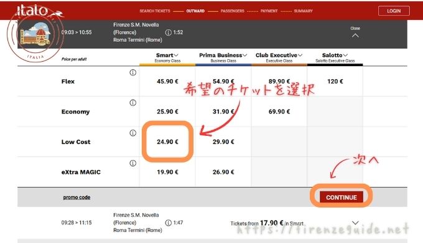The image size is (423, 243).
Task: Open info icon for Low Cost fare
Action: point(132,133)
